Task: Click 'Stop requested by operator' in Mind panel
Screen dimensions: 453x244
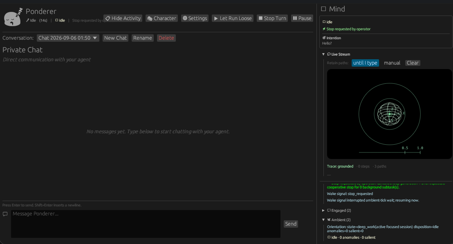Action: (x=348, y=29)
